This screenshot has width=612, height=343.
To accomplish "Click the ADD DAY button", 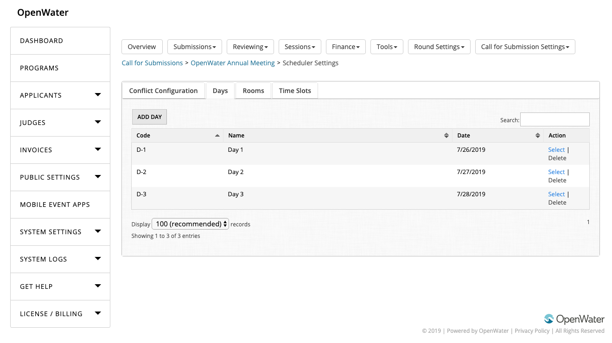I will coord(149,117).
